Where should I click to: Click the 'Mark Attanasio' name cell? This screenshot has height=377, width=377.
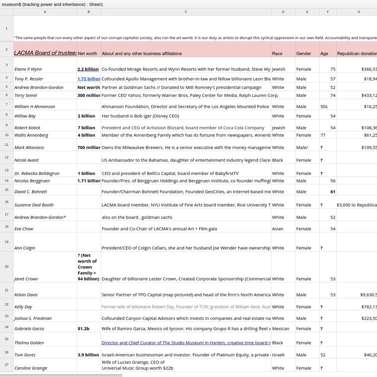(45, 145)
